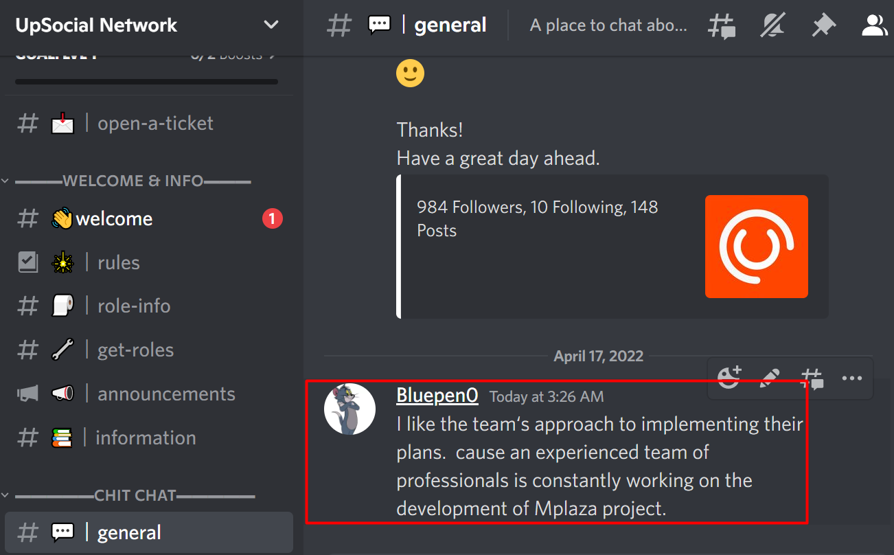Show the member list icon
The image size is (894, 555).
875,26
